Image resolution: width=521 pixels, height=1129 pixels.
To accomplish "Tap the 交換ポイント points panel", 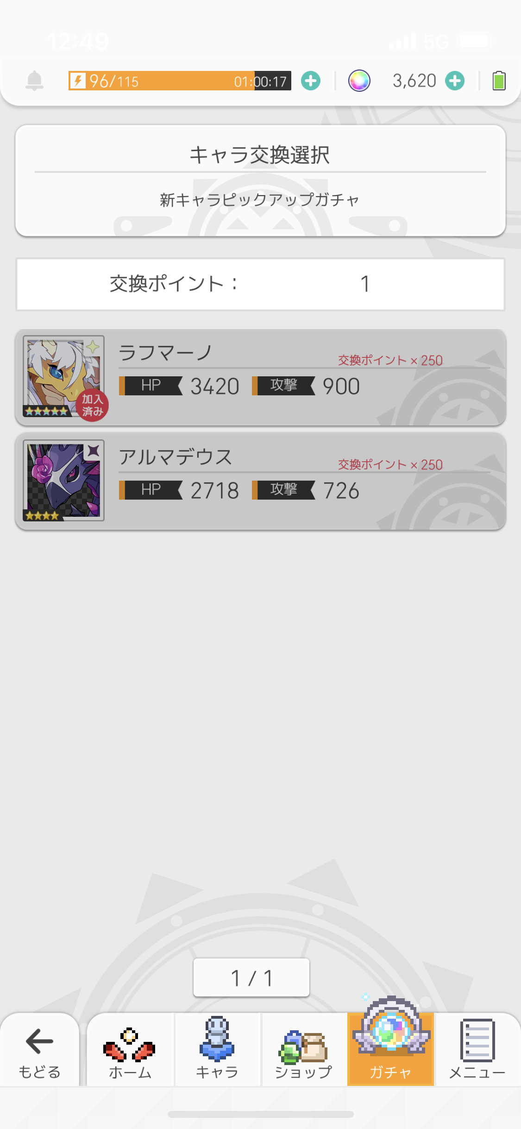I will pos(260,284).
